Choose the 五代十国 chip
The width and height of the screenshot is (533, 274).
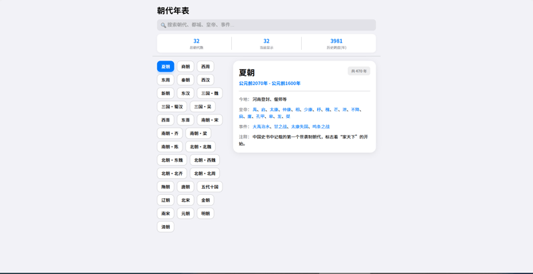pos(210,187)
